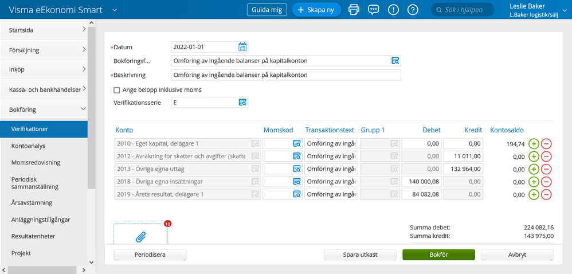Screen dimensions: 572x274
Task: Click the Guida mig button
Action: click(267, 10)
